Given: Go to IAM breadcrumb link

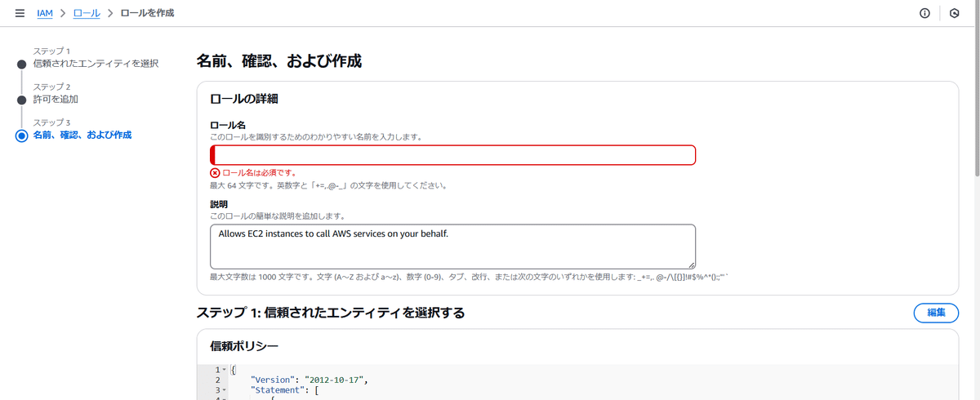Looking at the screenshot, I should point(45,13).
